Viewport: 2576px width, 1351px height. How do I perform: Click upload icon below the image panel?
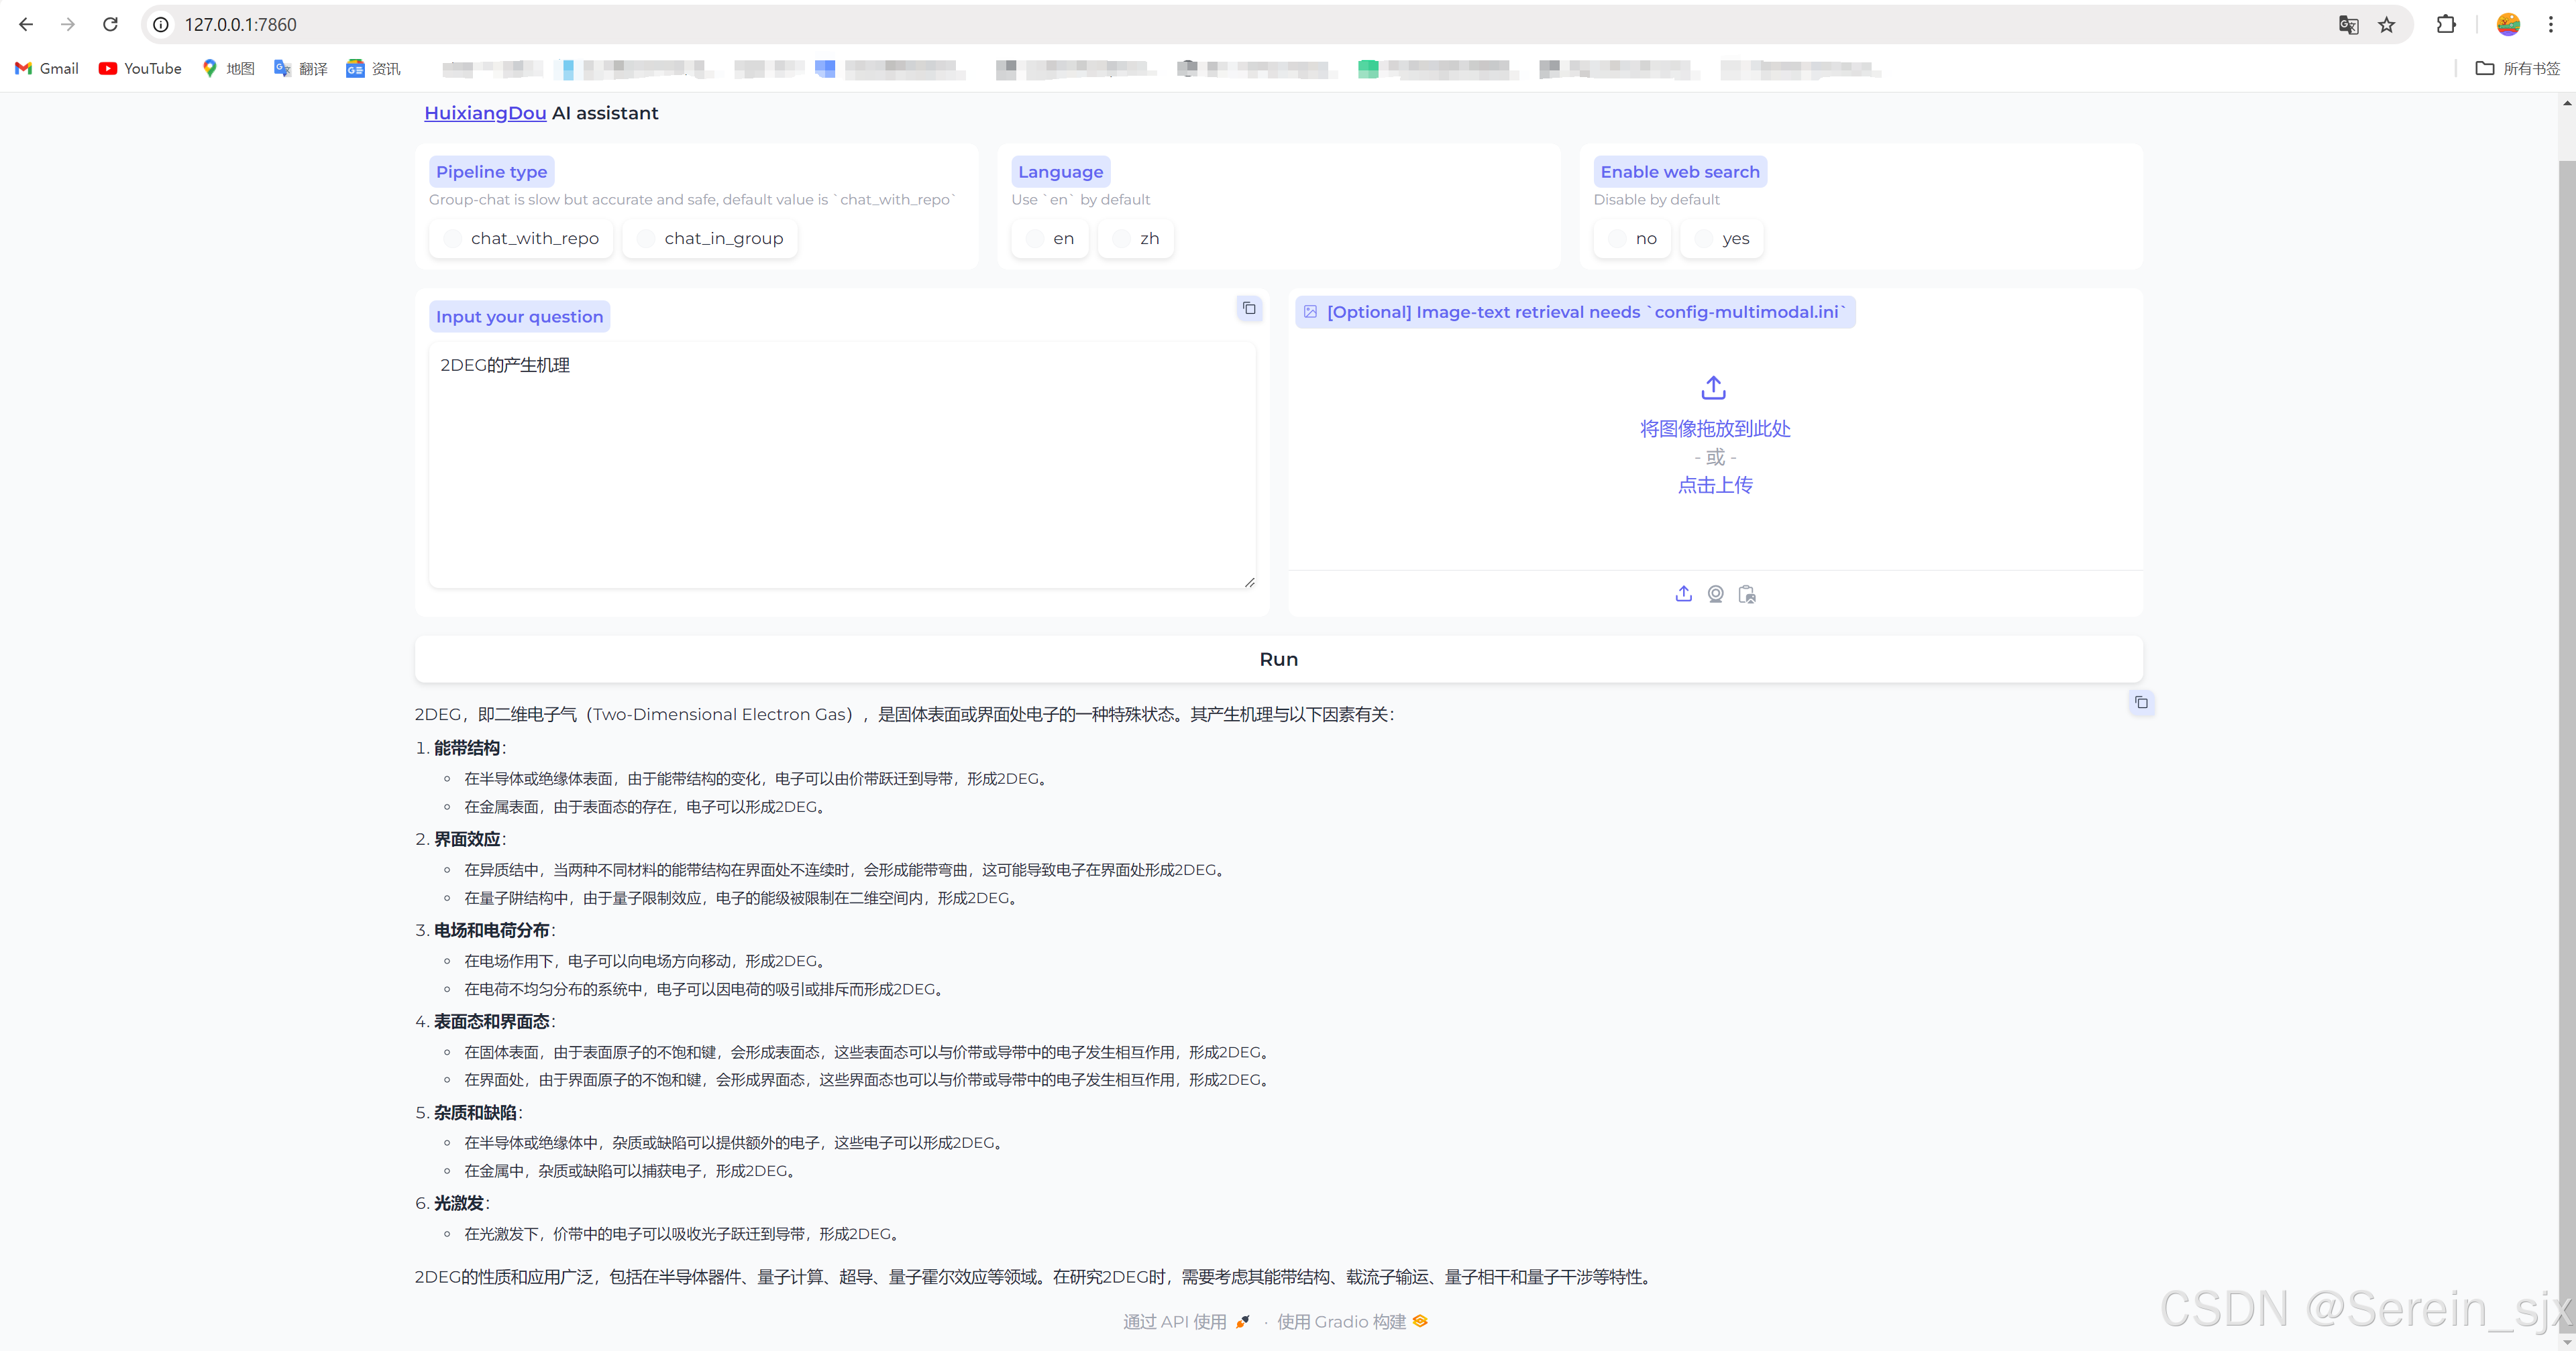tap(1683, 593)
